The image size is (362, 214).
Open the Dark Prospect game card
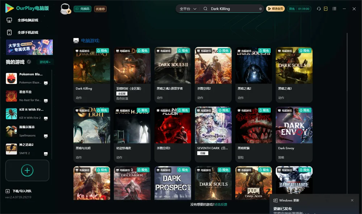click(173, 183)
